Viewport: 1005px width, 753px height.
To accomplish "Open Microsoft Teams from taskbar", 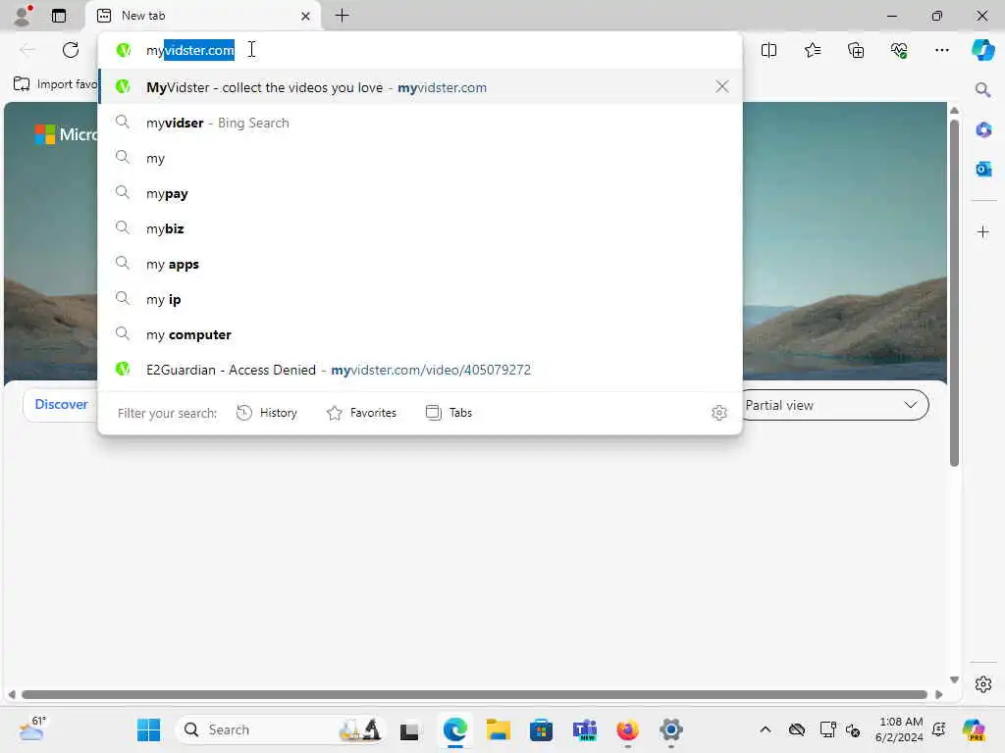I will point(585,729).
